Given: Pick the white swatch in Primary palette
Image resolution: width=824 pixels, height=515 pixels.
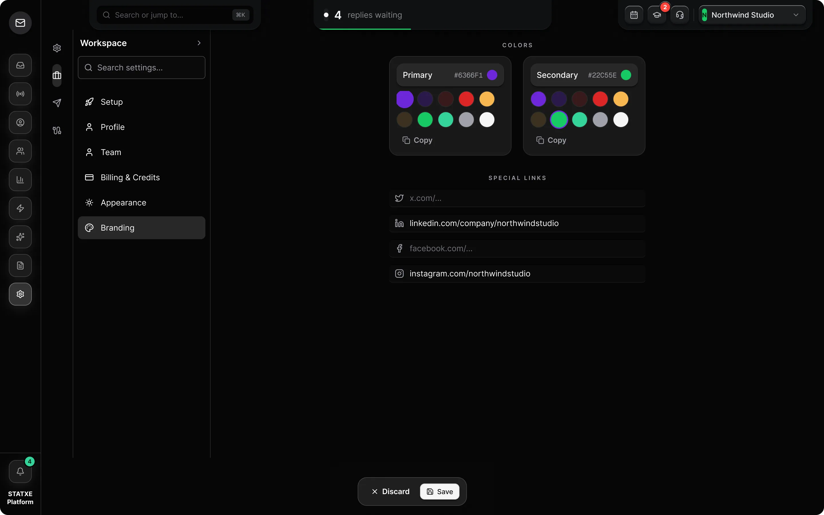Looking at the screenshot, I should pyautogui.click(x=487, y=120).
